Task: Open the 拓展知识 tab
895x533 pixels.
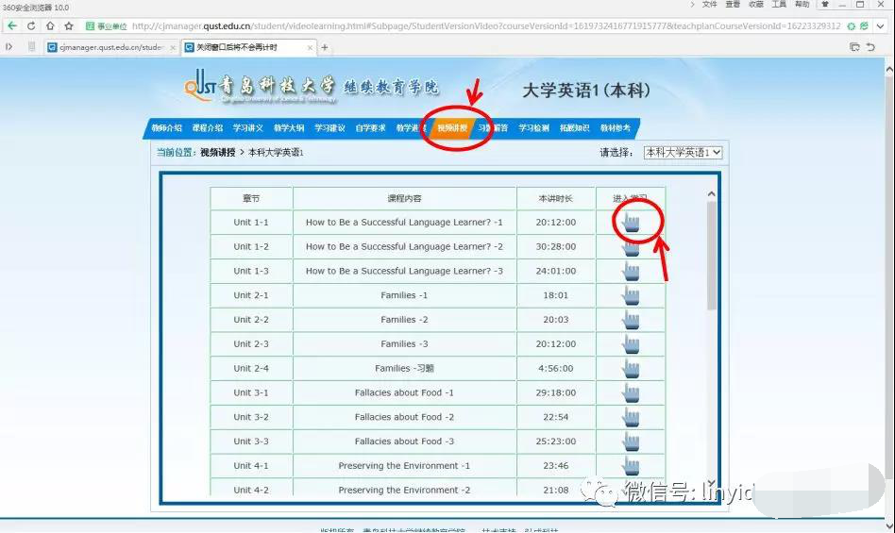Action: pyautogui.click(x=574, y=128)
